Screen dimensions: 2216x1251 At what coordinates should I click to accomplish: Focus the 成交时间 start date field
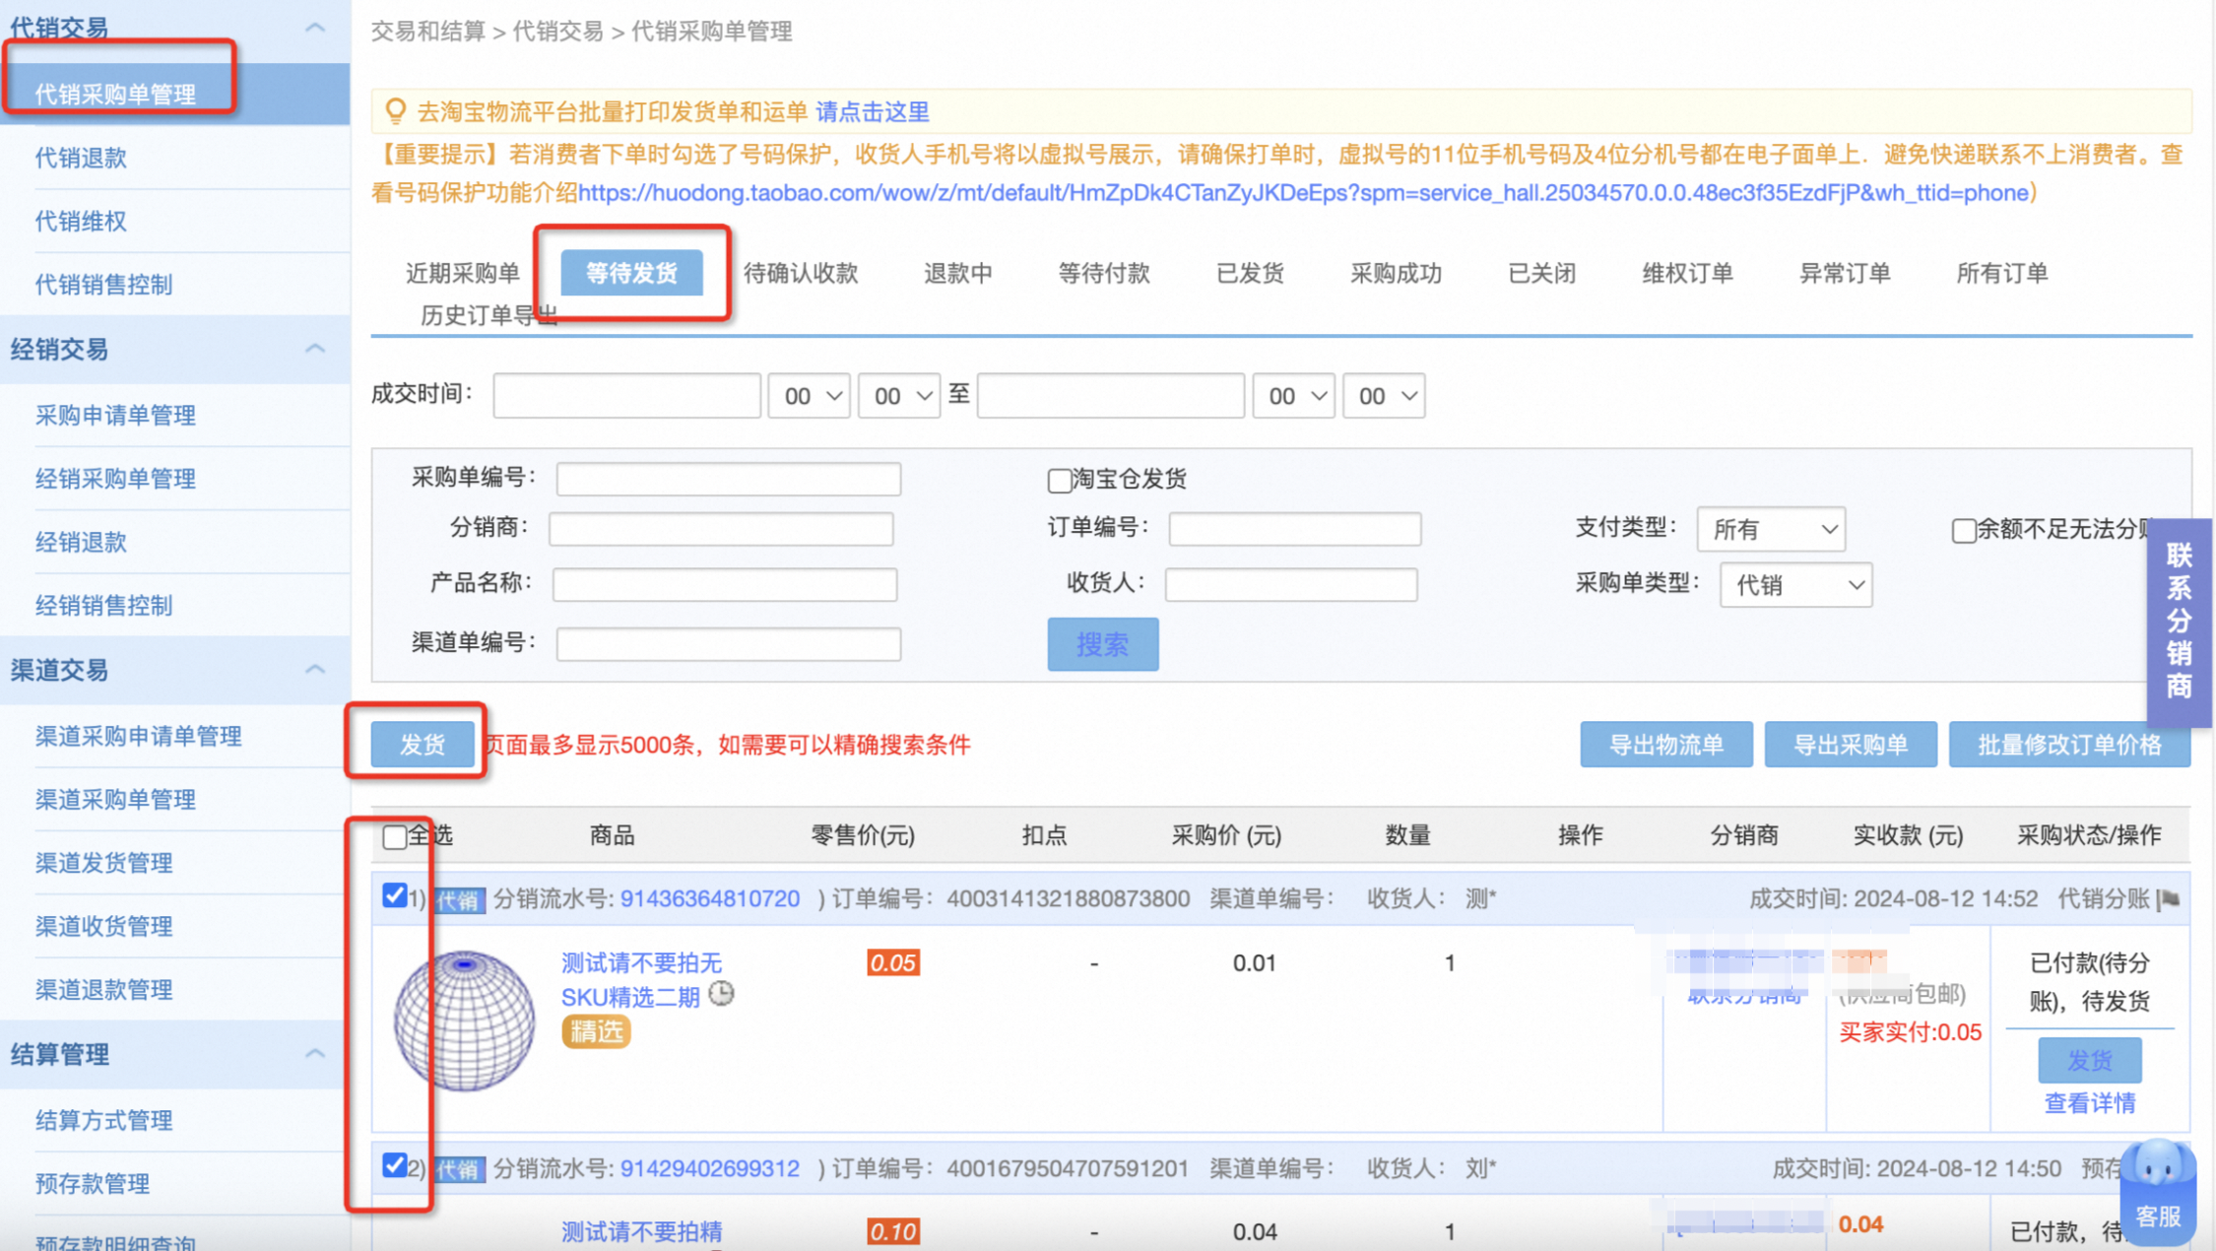[627, 396]
